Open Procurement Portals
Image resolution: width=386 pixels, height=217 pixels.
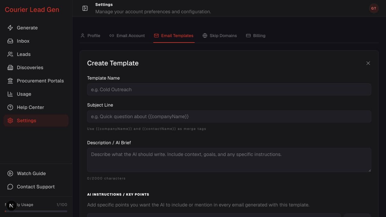[36, 81]
